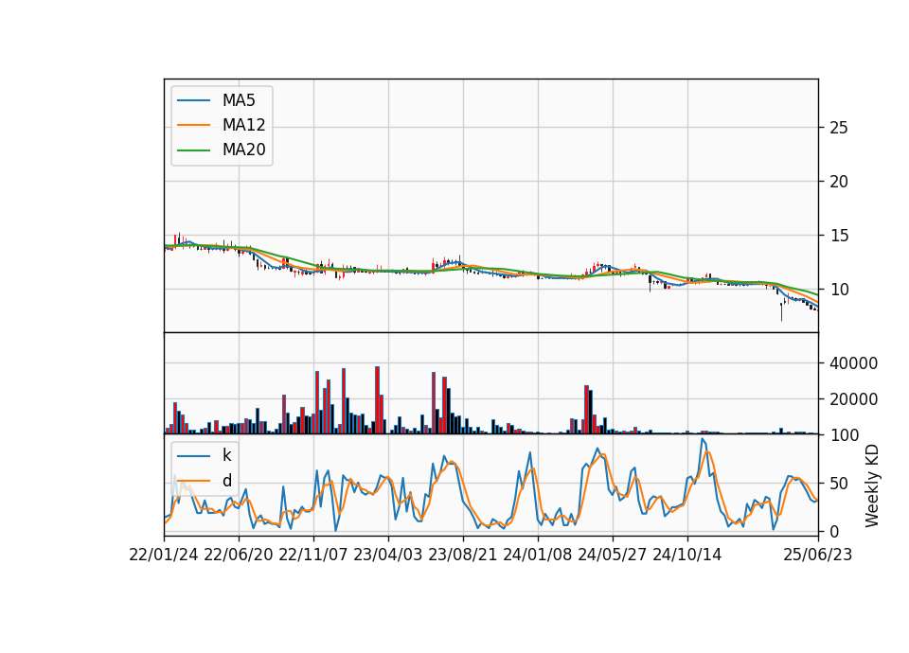Click the price axis value 25
The height and width of the screenshot is (653, 909).
[x=839, y=128]
